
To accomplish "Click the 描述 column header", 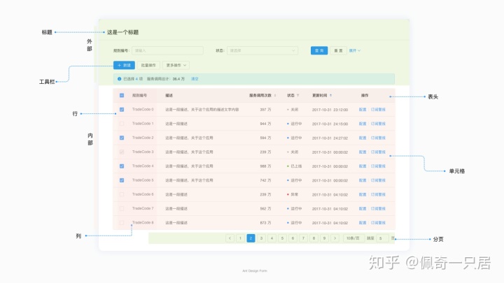I will pyautogui.click(x=169, y=95).
